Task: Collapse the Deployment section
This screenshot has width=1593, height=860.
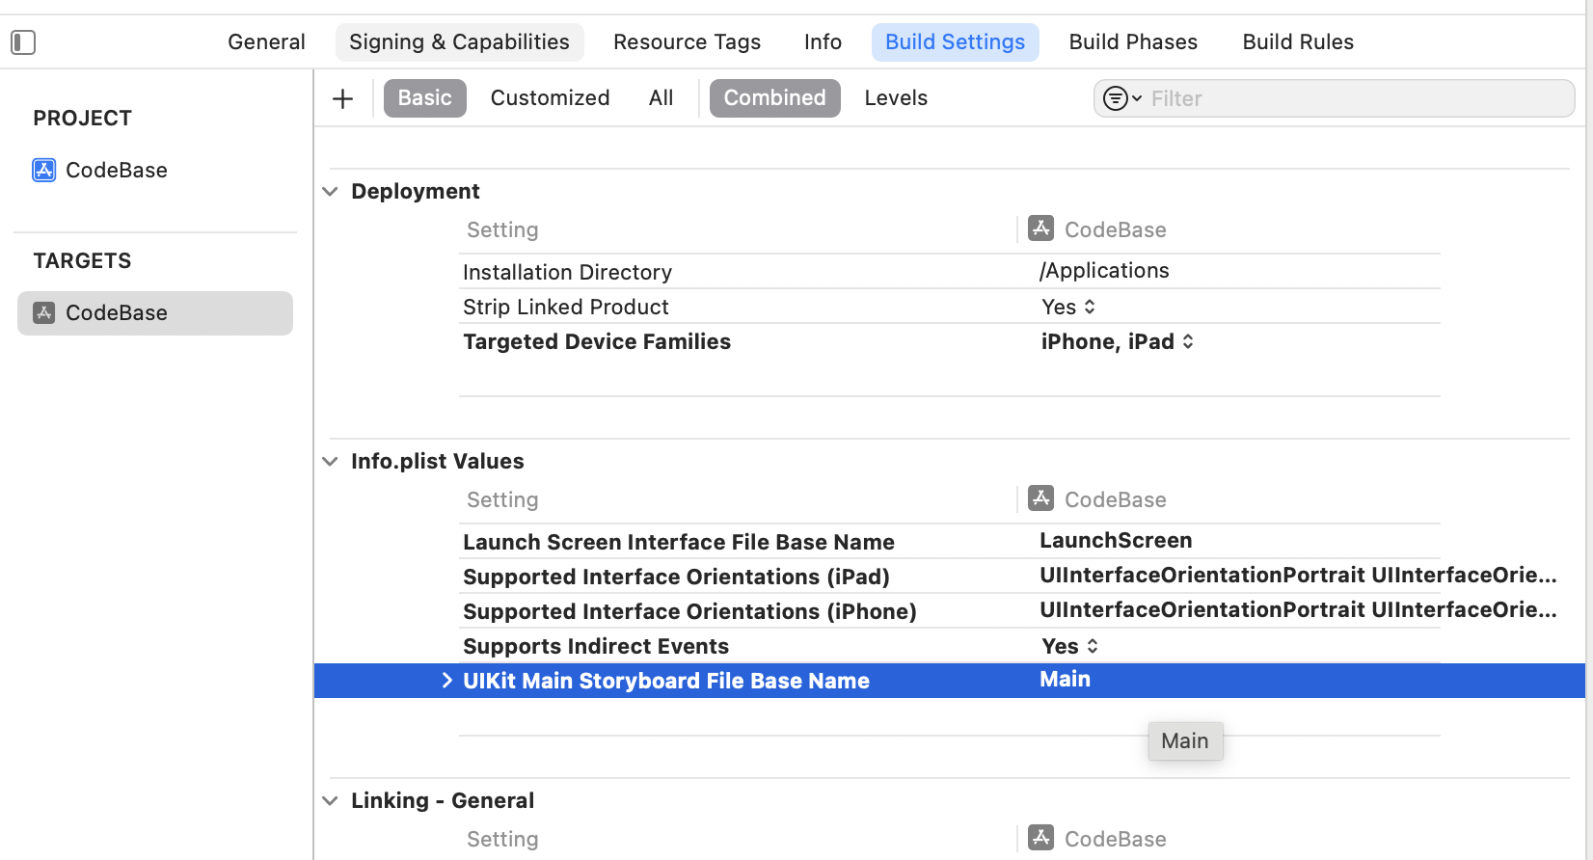Action: tap(330, 192)
